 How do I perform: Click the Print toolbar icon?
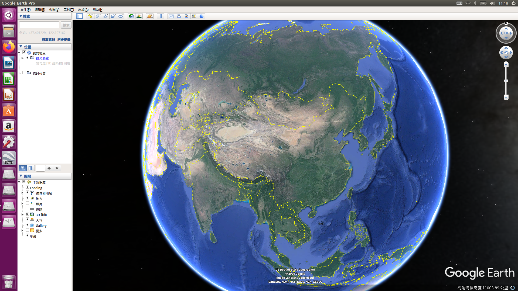179,16
